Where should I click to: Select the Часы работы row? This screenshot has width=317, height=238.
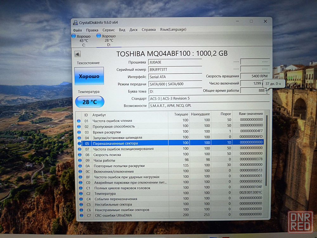point(171,160)
